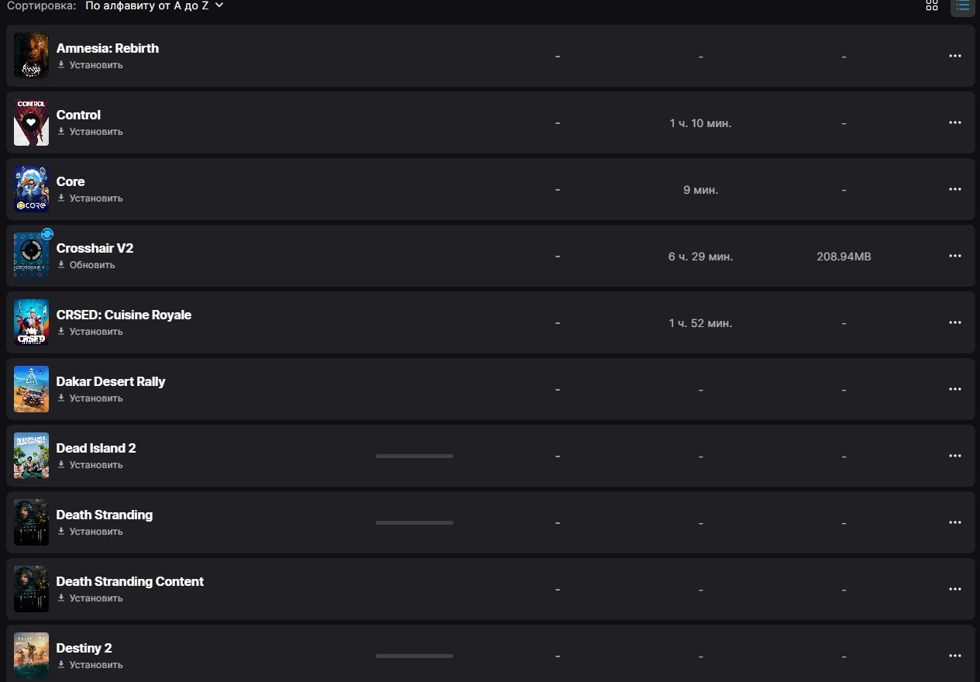The image size is (980, 682).
Task: Open options menu for CRSED: Cuisine Royale
Action: point(955,322)
